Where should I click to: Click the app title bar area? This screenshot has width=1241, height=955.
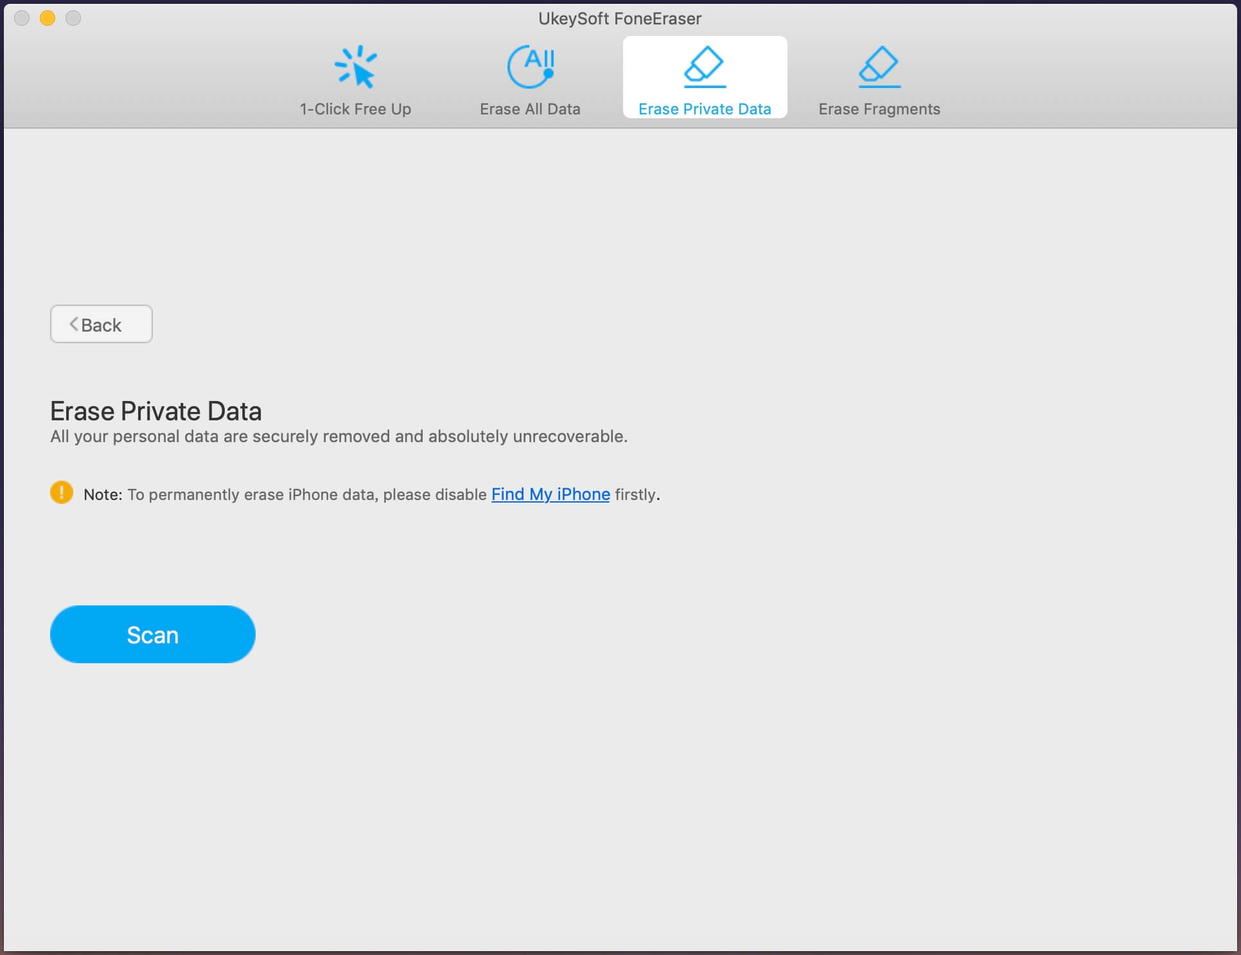(619, 18)
